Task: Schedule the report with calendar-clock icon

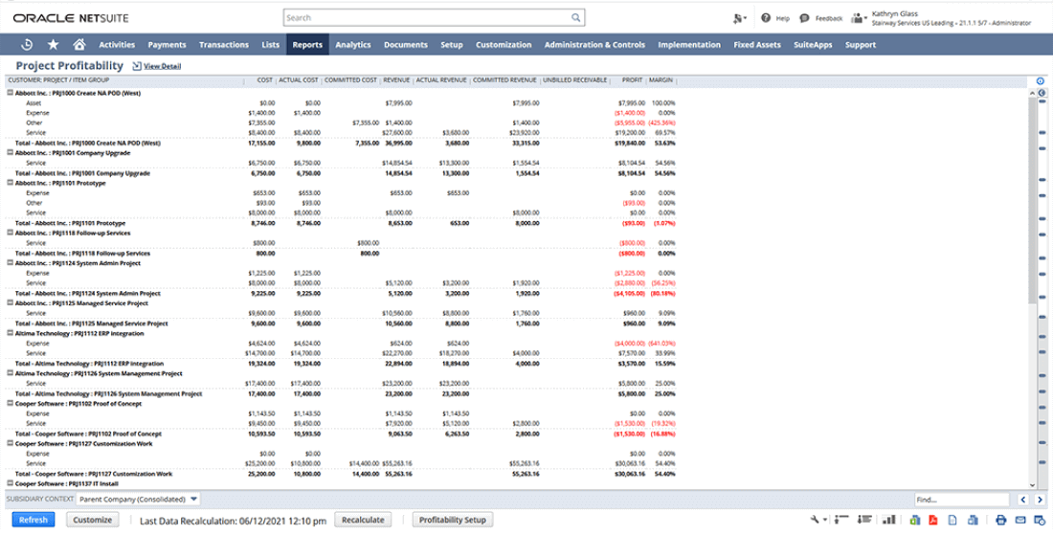Action: tap(1040, 520)
